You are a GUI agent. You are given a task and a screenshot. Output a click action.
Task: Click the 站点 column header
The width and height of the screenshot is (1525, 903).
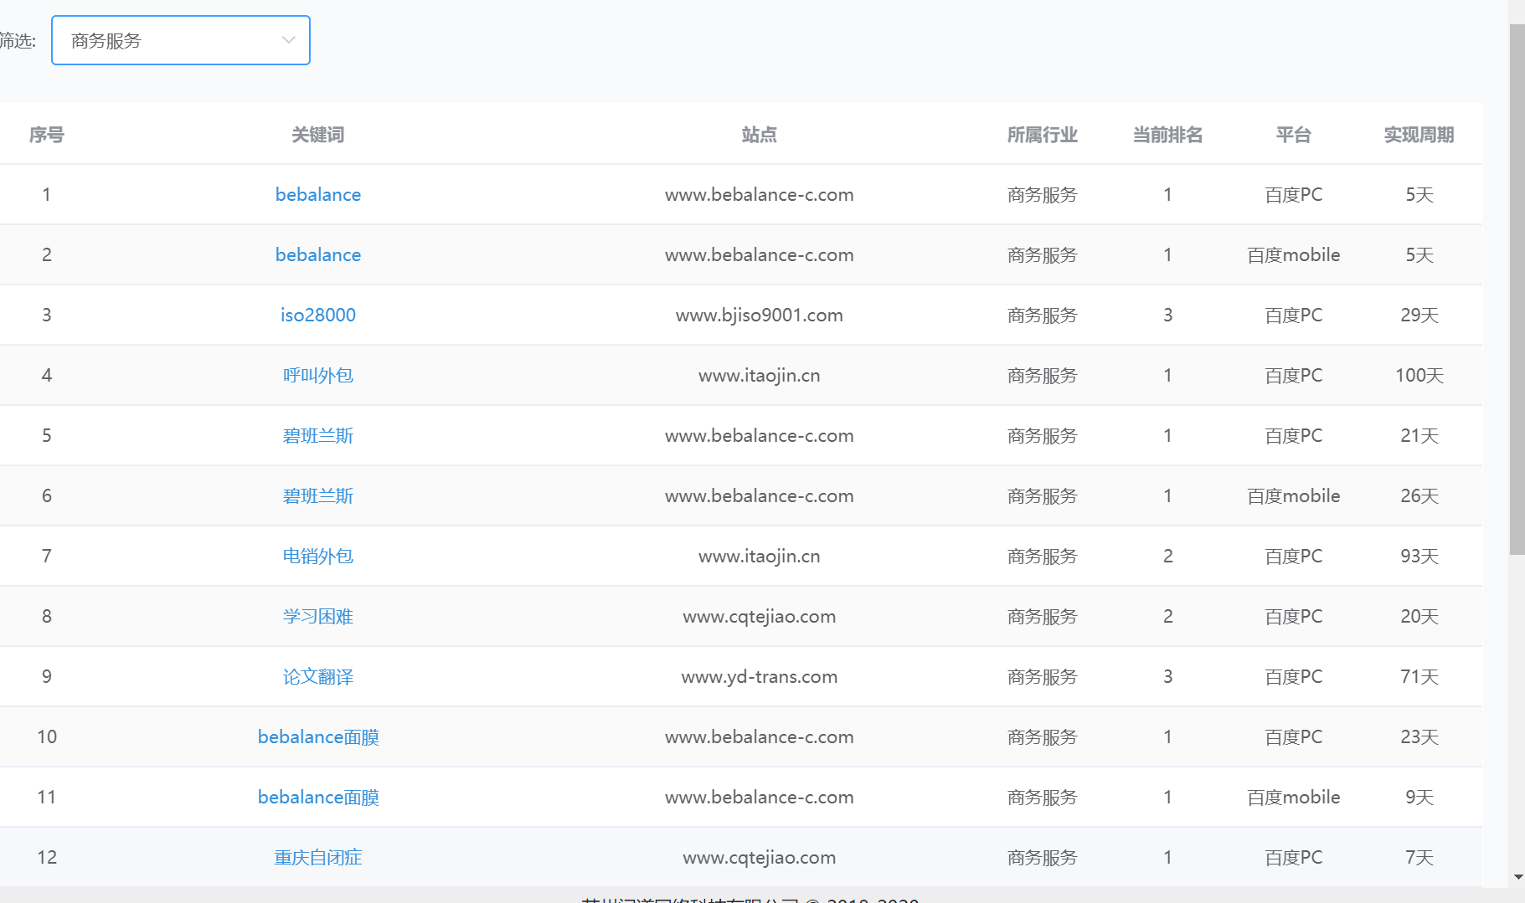(x=760, y=135)
